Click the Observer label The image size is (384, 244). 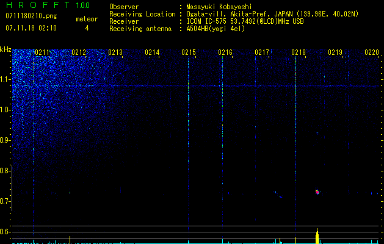click(x=124, y=7)
